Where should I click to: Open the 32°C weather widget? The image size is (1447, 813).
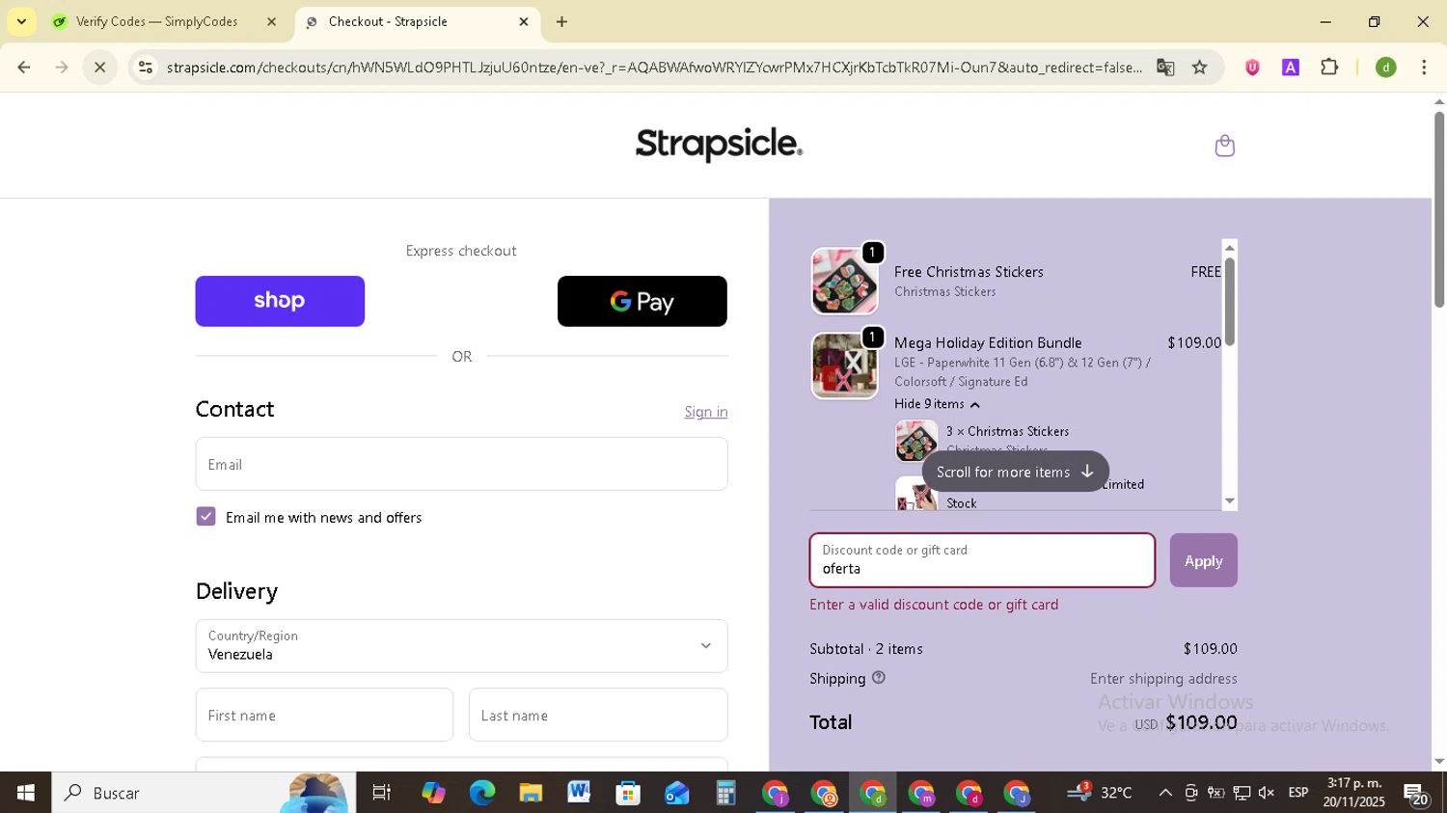pos(1100,793)
